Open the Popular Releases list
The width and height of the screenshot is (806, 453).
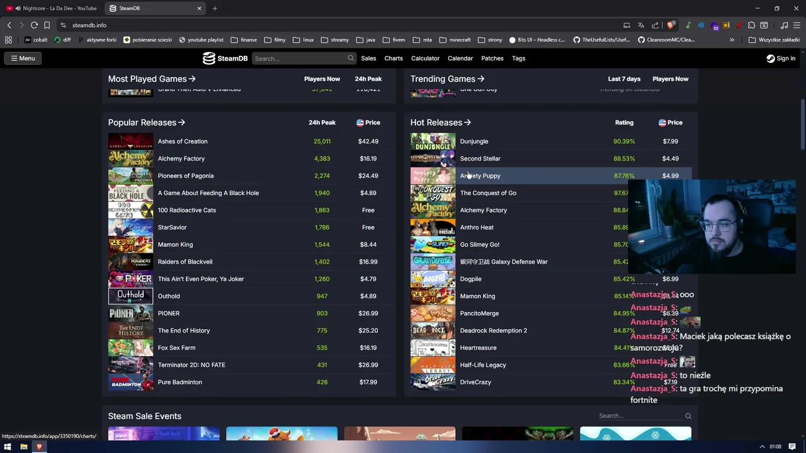146,123
